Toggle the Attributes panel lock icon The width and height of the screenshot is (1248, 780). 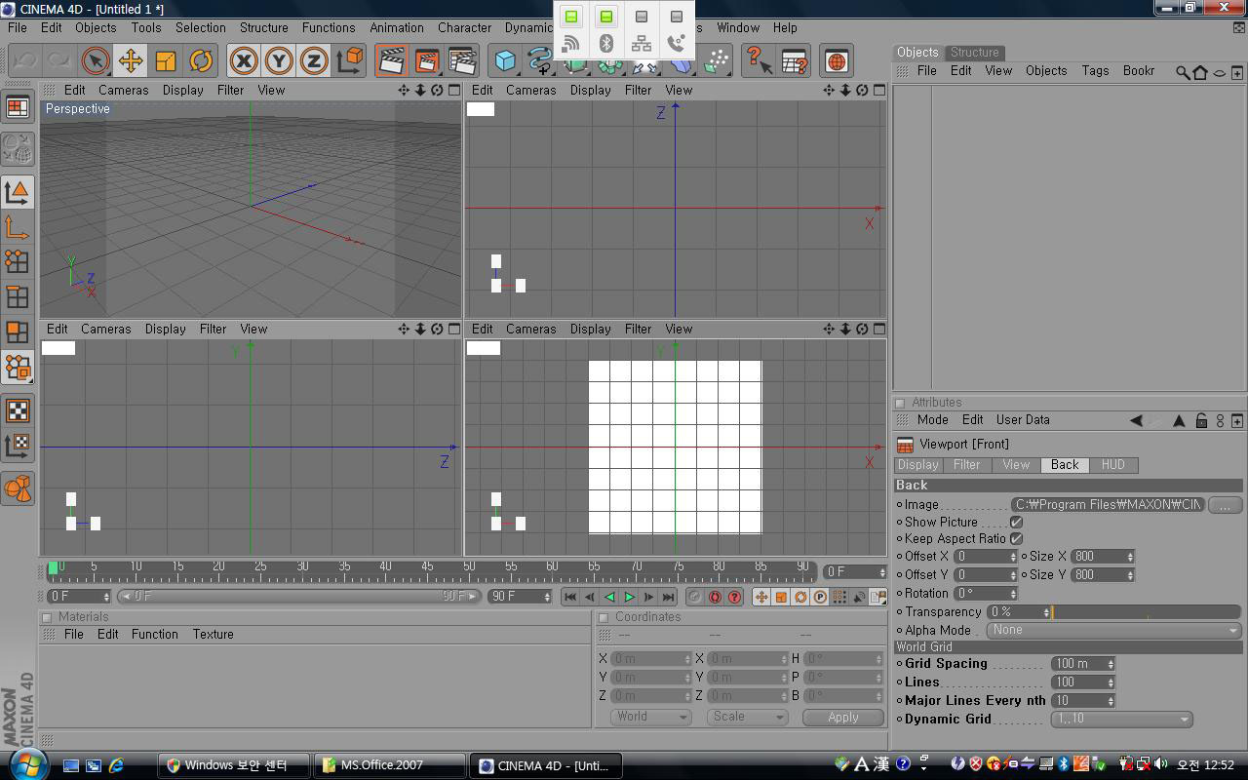tap(1201, 420)
